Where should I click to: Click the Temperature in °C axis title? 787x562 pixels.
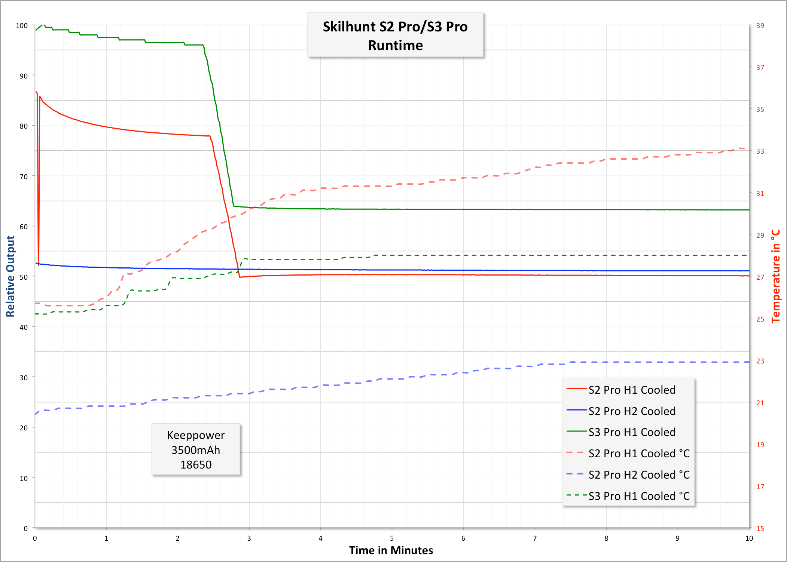tap(776, 276)
